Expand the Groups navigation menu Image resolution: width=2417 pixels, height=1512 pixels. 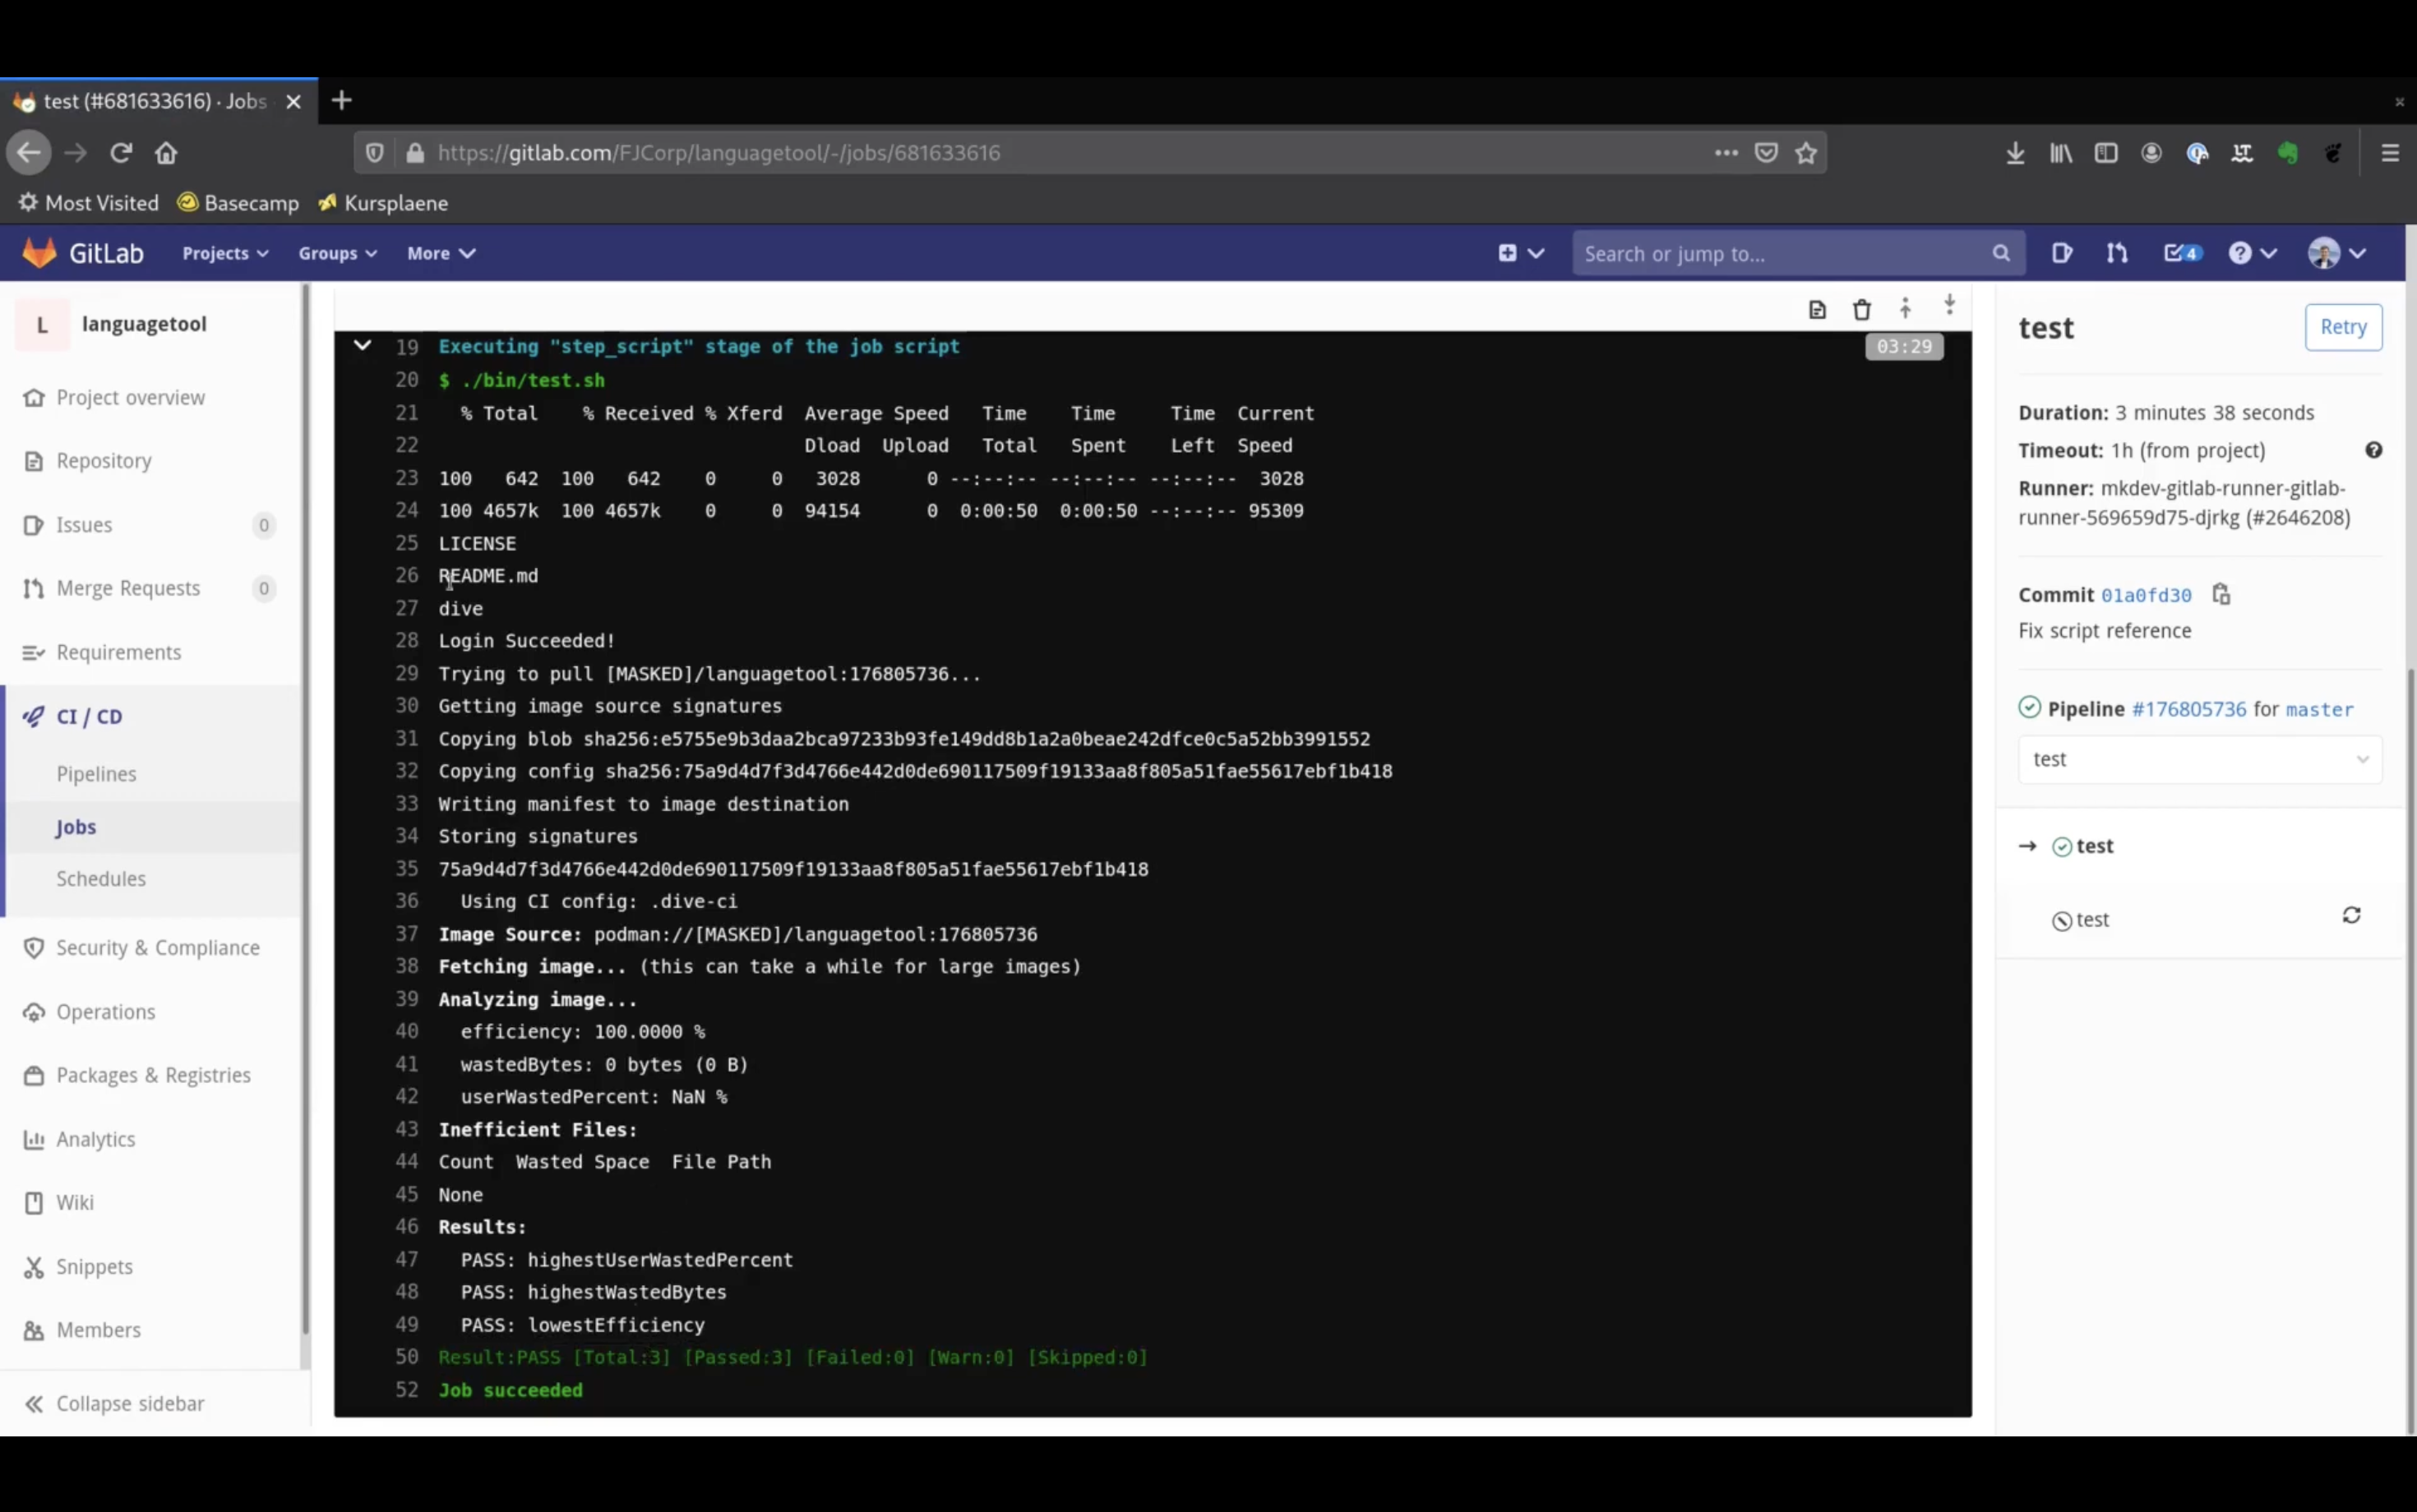pos(338,252)
